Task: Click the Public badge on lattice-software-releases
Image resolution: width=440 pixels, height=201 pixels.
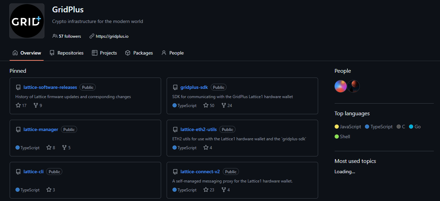Action: tap(87, 87)
